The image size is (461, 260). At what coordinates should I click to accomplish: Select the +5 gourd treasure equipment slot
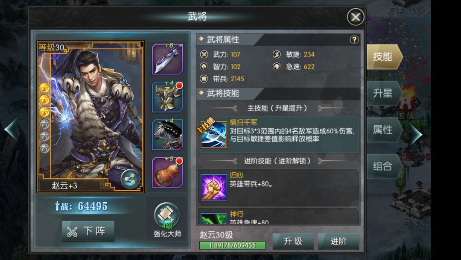[x=167, y=172]
